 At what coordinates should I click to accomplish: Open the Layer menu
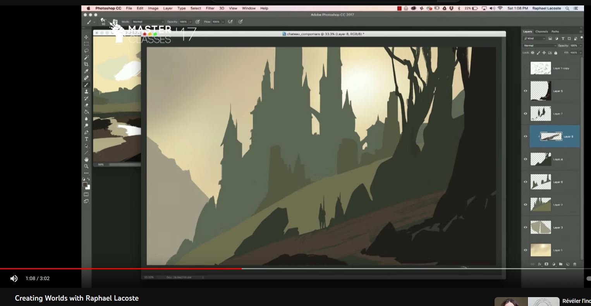point(168,8)
